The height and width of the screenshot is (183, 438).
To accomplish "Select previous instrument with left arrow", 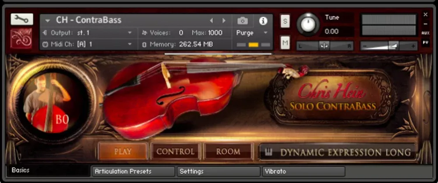I will tap(212, 21).
